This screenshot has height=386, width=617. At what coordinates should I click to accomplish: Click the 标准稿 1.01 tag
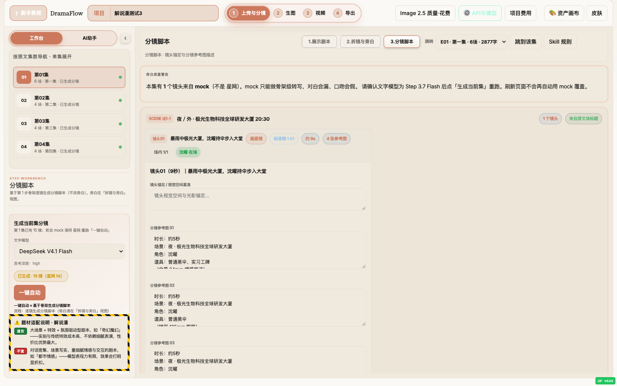[x=284, y=139]
